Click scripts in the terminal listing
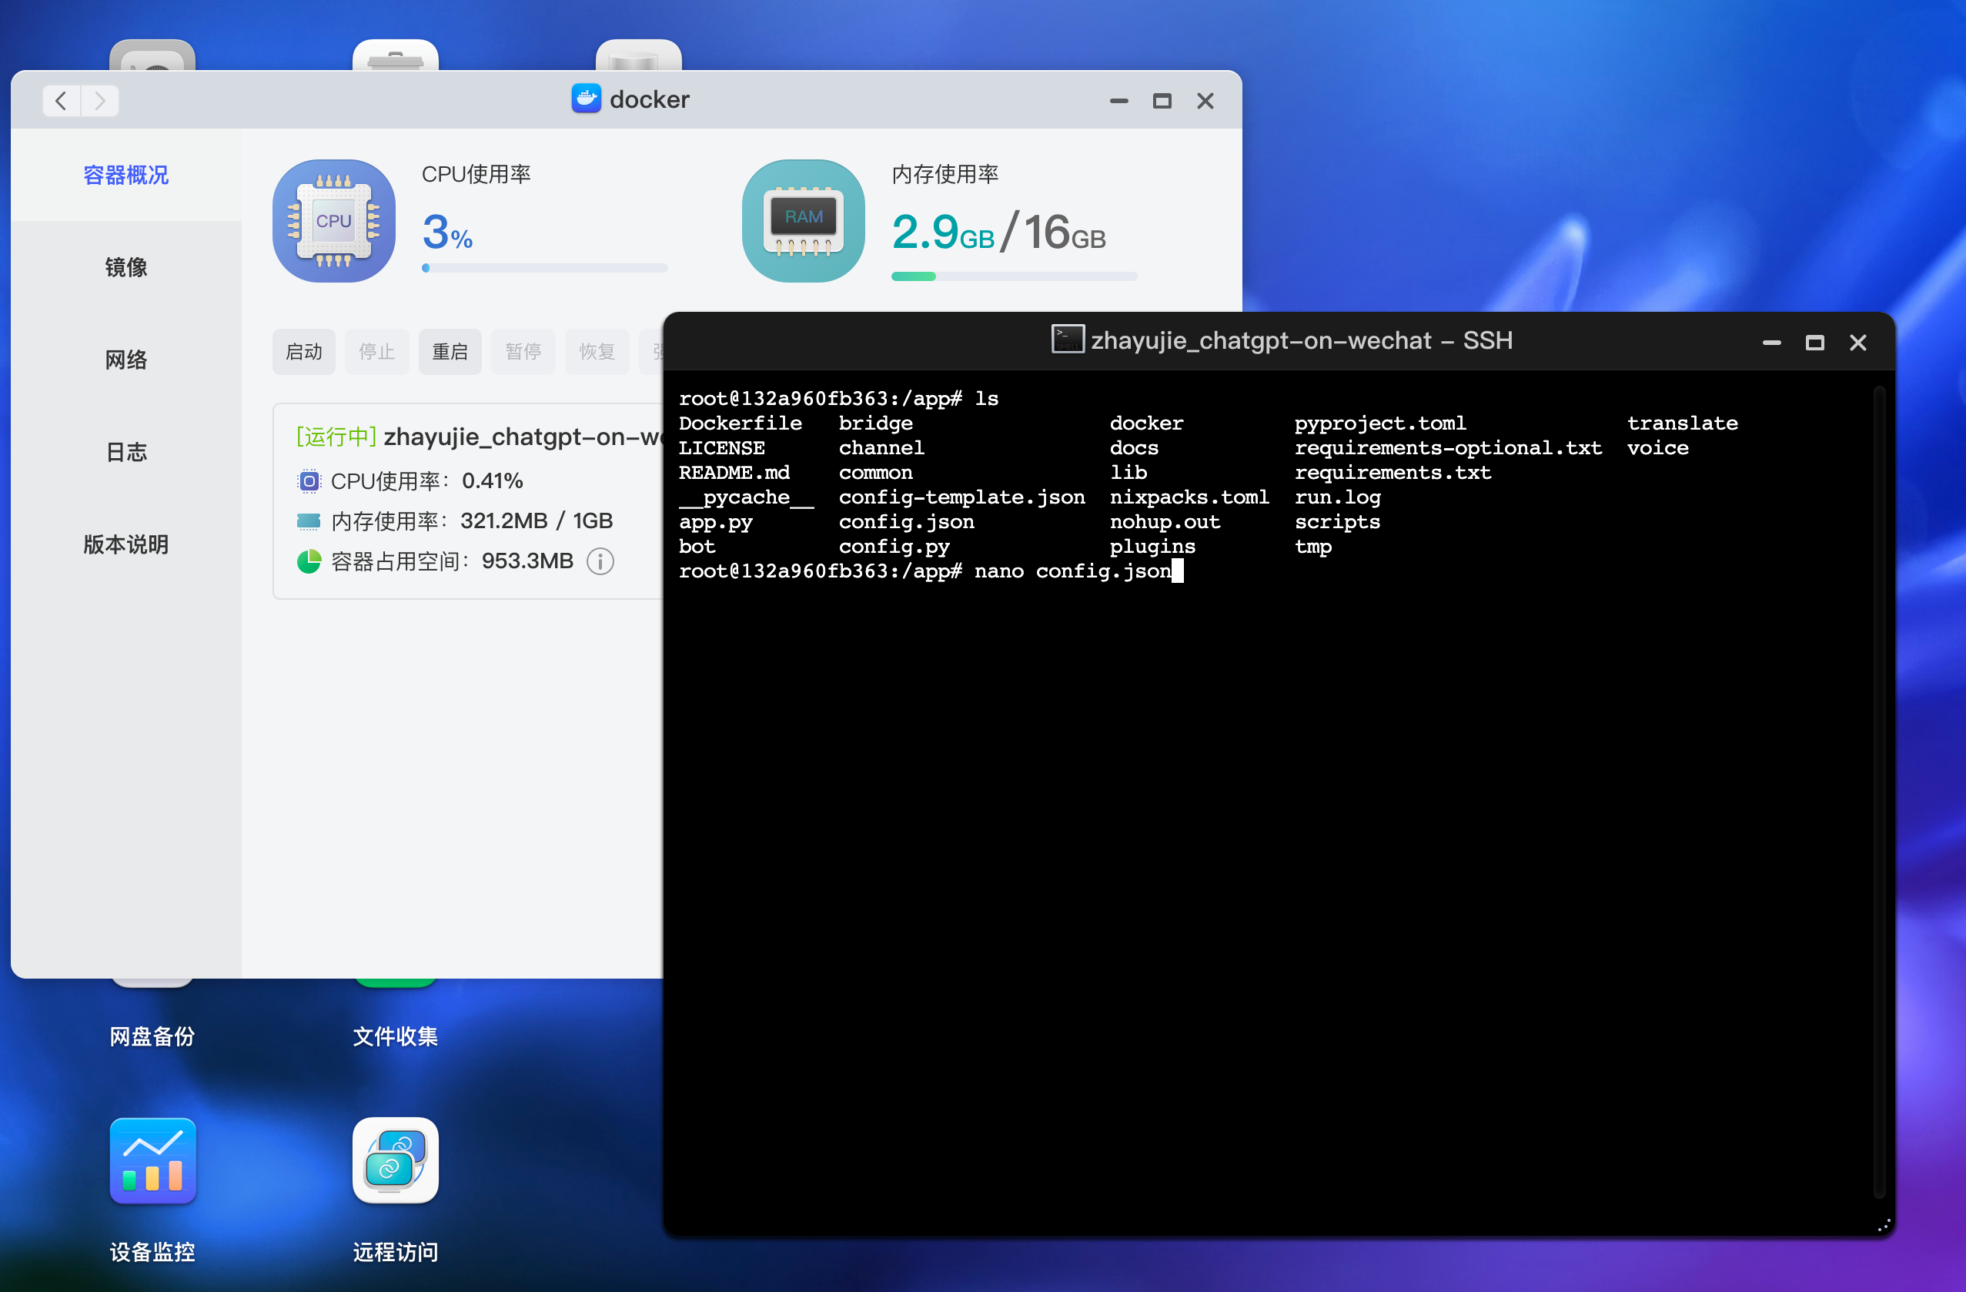 coord(1337,522)
